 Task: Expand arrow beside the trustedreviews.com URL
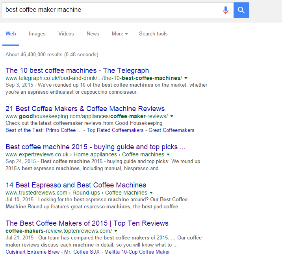(151, 193)
